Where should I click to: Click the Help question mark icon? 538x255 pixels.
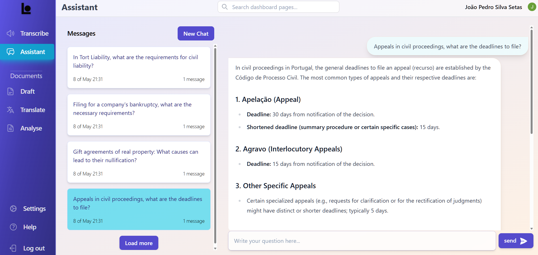click(13, 227)
